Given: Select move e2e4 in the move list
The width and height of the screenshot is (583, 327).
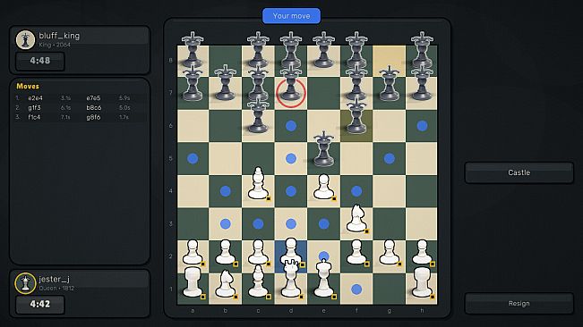Looking at the screenshot, I should 35,98.
